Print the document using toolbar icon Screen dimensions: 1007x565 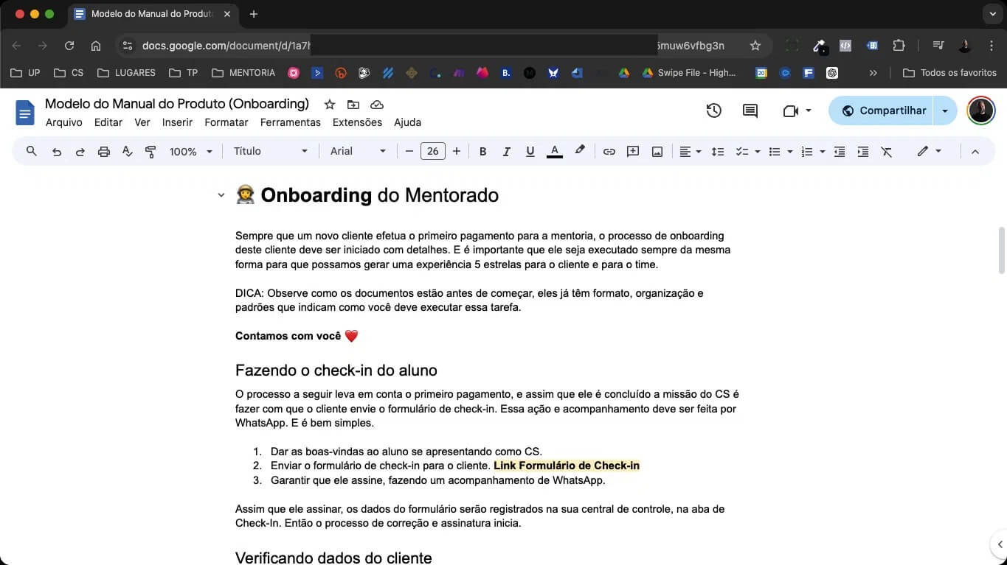click(x=104, y=151)
